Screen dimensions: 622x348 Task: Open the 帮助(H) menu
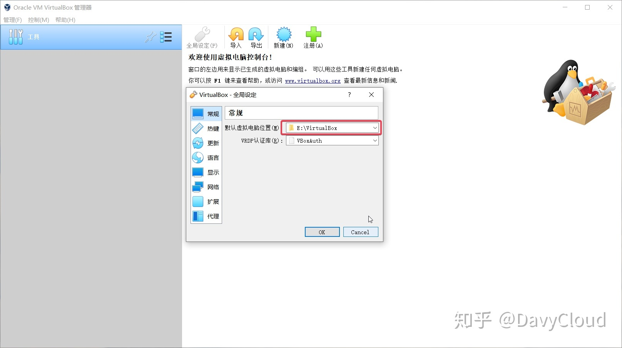coord(65,20)
